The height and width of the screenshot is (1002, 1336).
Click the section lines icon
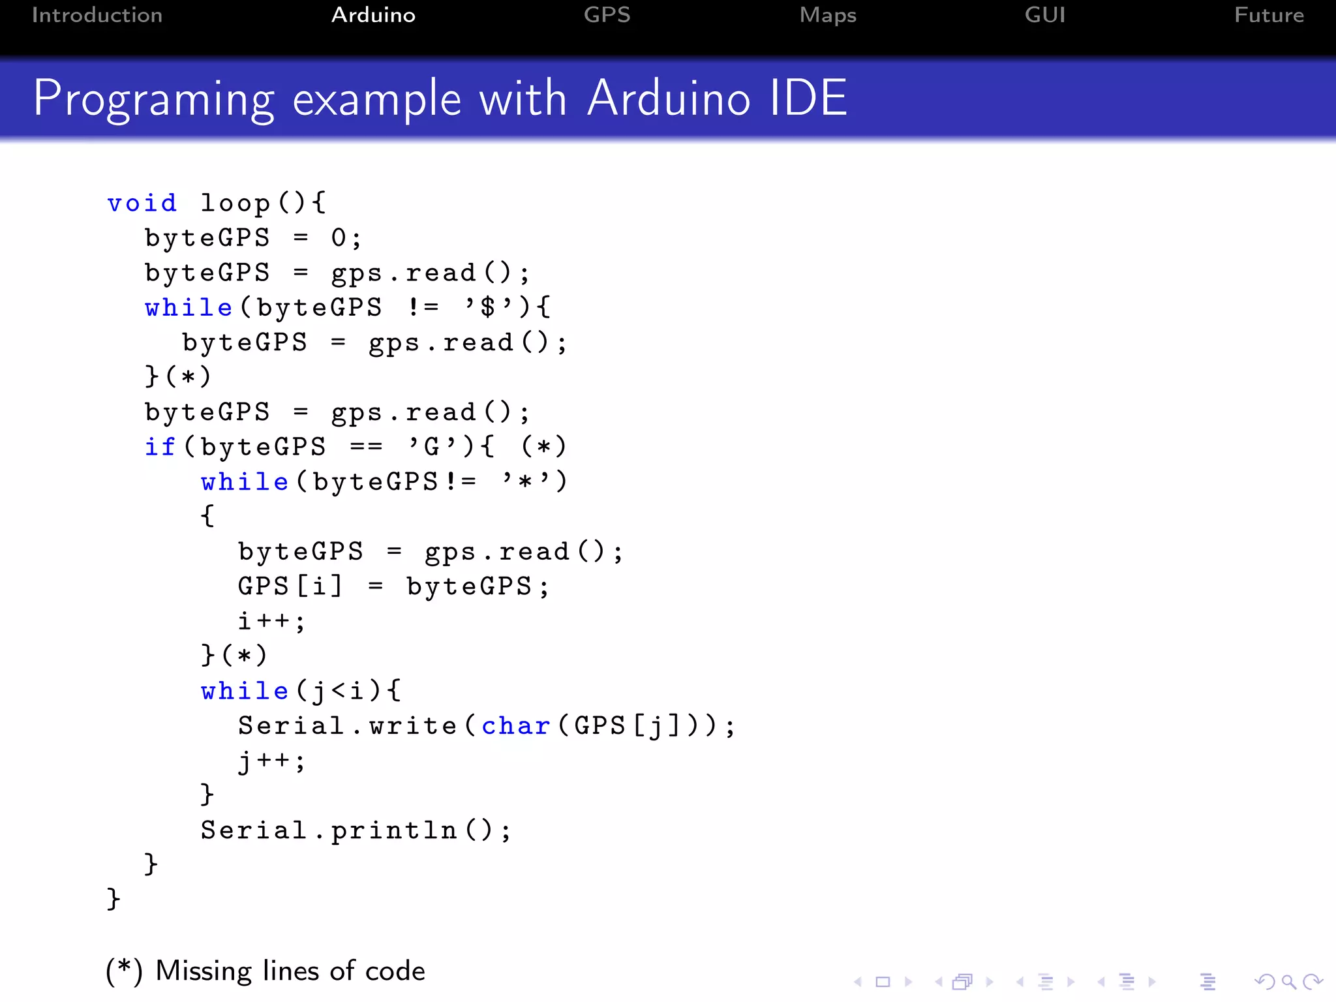point(1127,982)
